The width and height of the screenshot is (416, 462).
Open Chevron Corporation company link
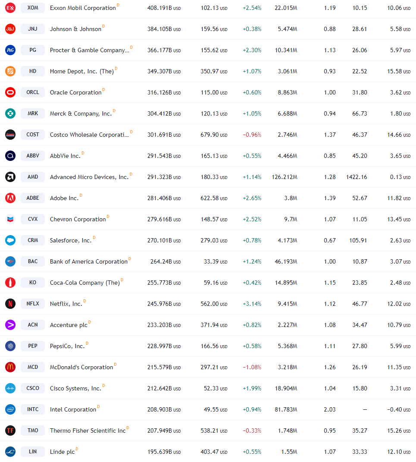point(78,219)
